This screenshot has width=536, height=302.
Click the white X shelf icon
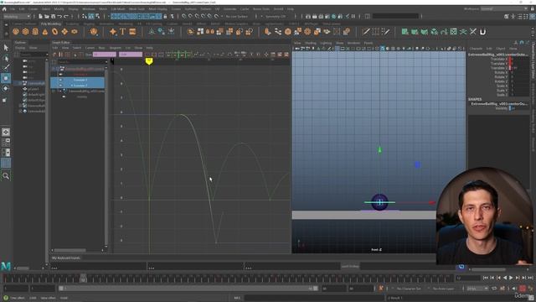click(x=473, y=32)
